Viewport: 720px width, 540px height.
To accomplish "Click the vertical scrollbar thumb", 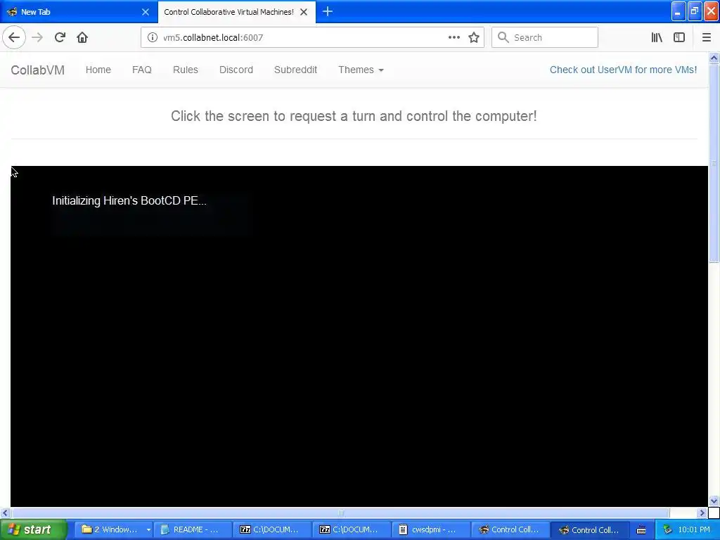I will click(x=714, y=163).
